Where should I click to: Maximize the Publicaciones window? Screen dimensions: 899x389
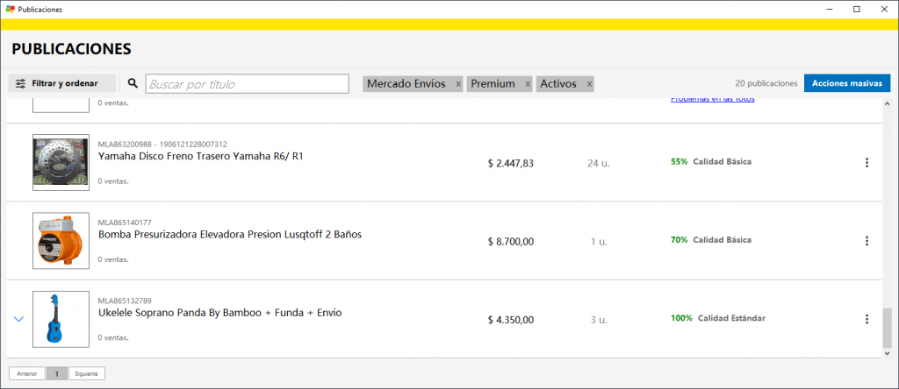pyautogui.click(x=857, y=9)
